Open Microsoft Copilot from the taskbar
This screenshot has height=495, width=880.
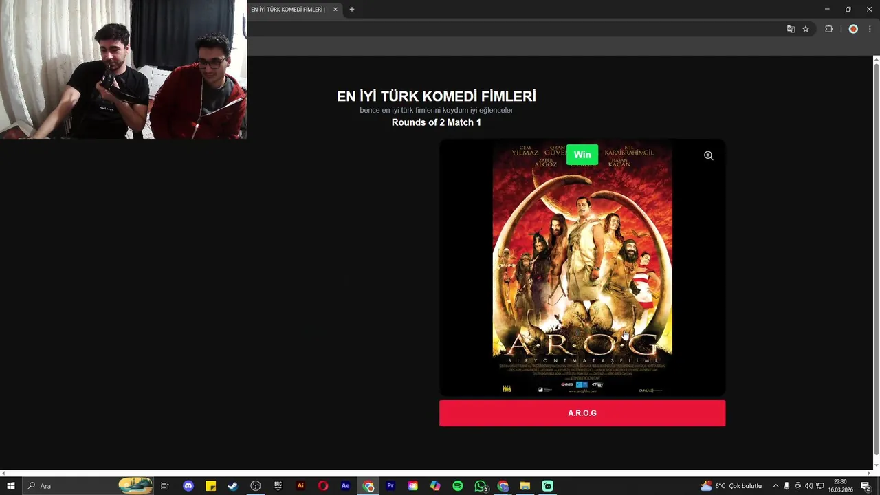pos(435,486)
